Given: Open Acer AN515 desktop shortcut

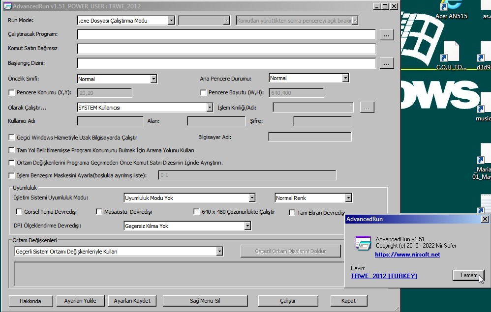Looking at the screenshot, I should (451, 9).
